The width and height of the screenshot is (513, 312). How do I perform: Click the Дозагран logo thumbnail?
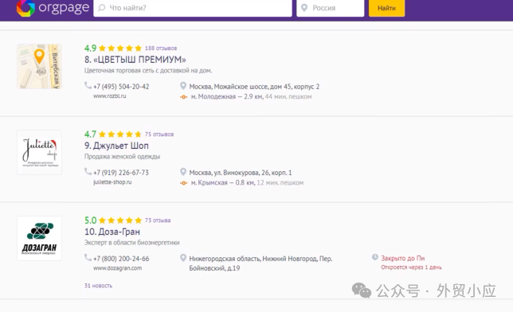(x=39, y=239)
